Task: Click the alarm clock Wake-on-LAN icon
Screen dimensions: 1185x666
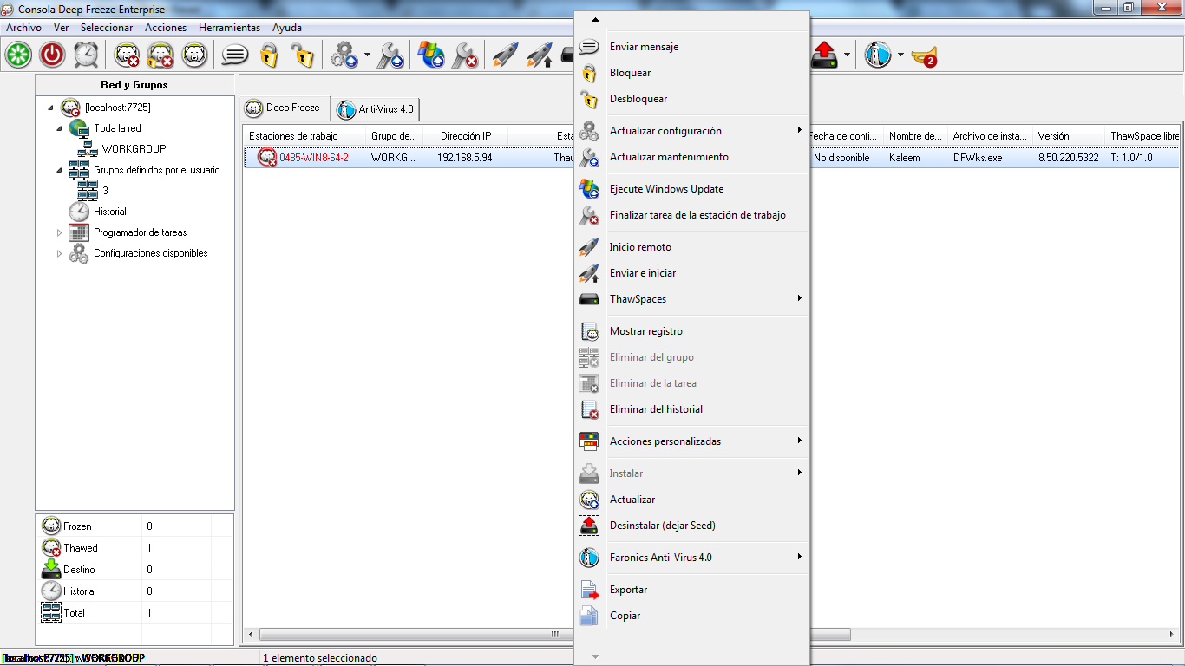Action: coord(86,55)
